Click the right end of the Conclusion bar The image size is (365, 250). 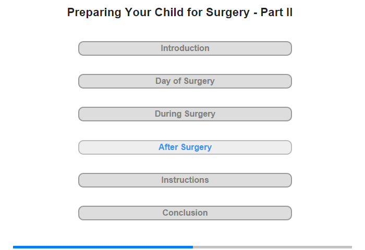(x=288, y=213)
